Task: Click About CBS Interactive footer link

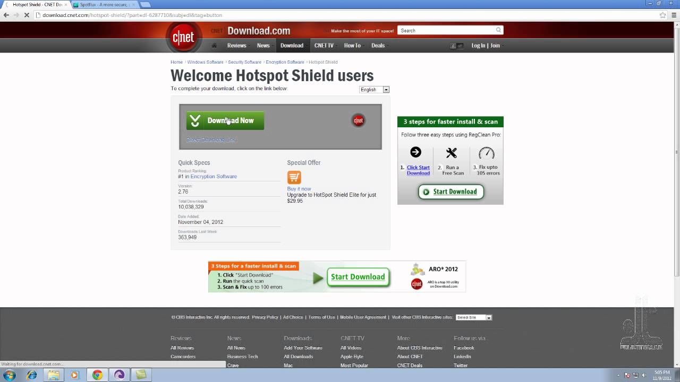Action: click(x=420, y=348)
